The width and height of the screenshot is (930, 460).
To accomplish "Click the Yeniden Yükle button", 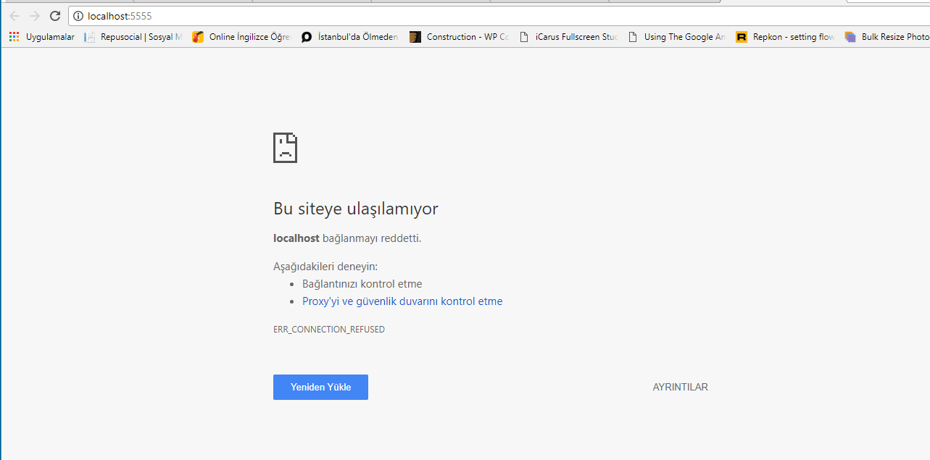I will tap(320, 387).
